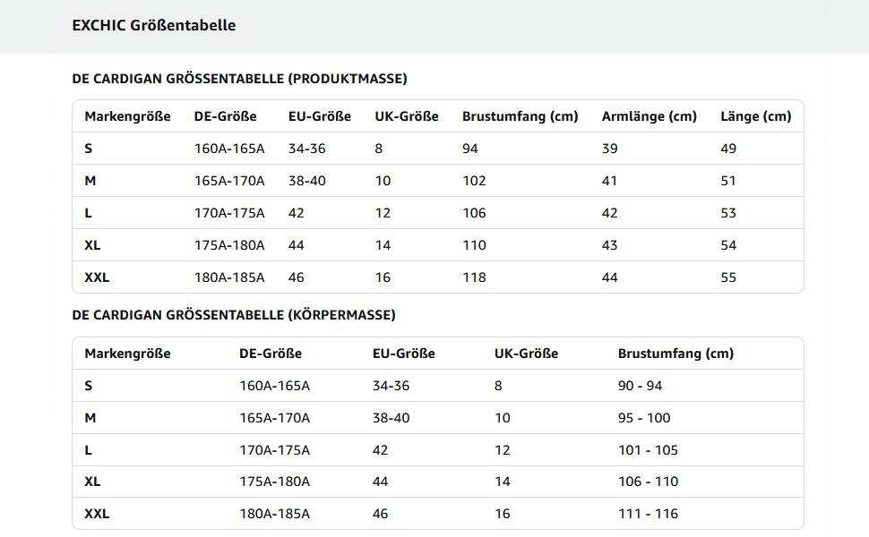
Task: Select body chest range 90 - 94
Action: coord(641,386)
